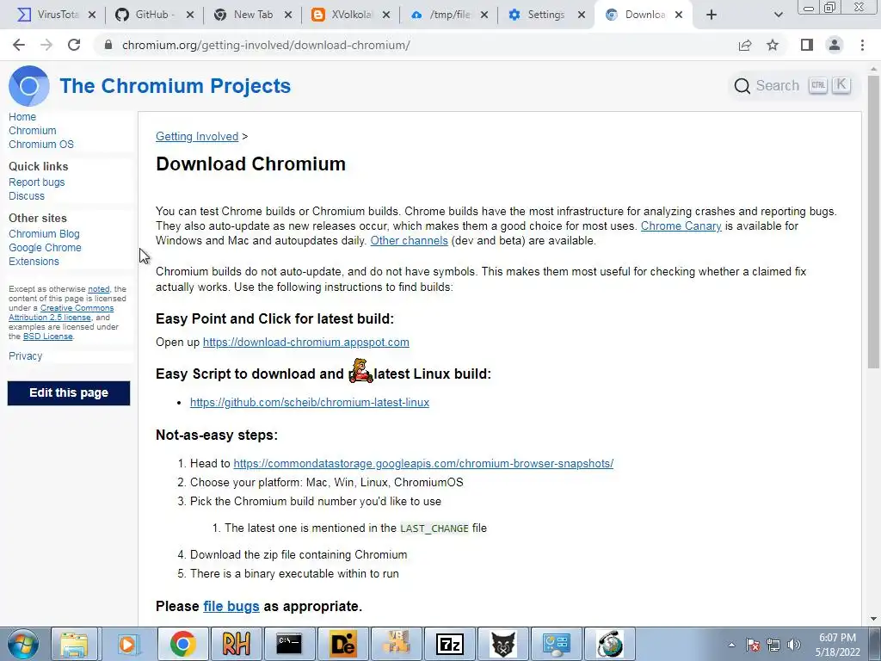Click the scrollbar down arrow
The image size is (881, 661).
(874, 619)
